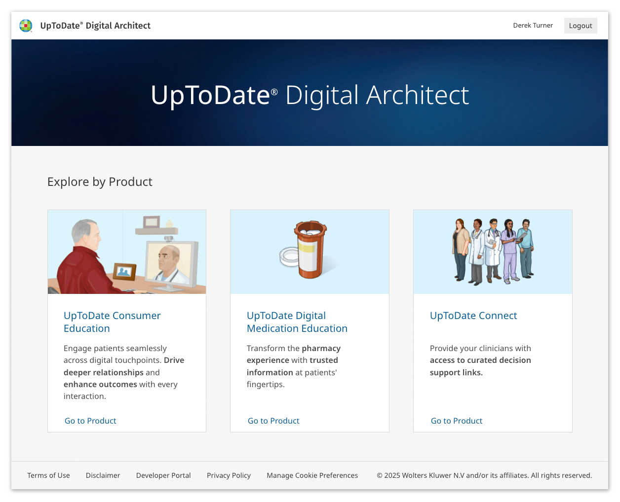The height and width of the screenshot is (502, 620).
Task: Open the UpToDate Digital Medication Education title
Action: (297, 322)
